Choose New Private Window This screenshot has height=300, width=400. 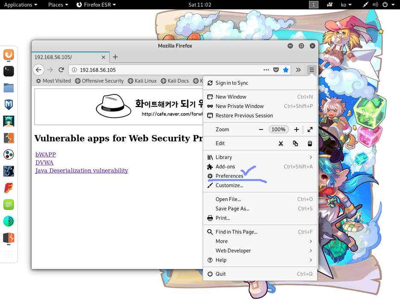[260, 106]
